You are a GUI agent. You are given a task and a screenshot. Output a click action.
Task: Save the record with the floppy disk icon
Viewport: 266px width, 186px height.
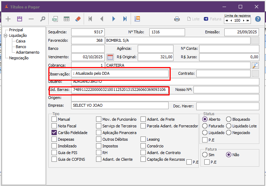pyautogui.click(x=20, y=19)
